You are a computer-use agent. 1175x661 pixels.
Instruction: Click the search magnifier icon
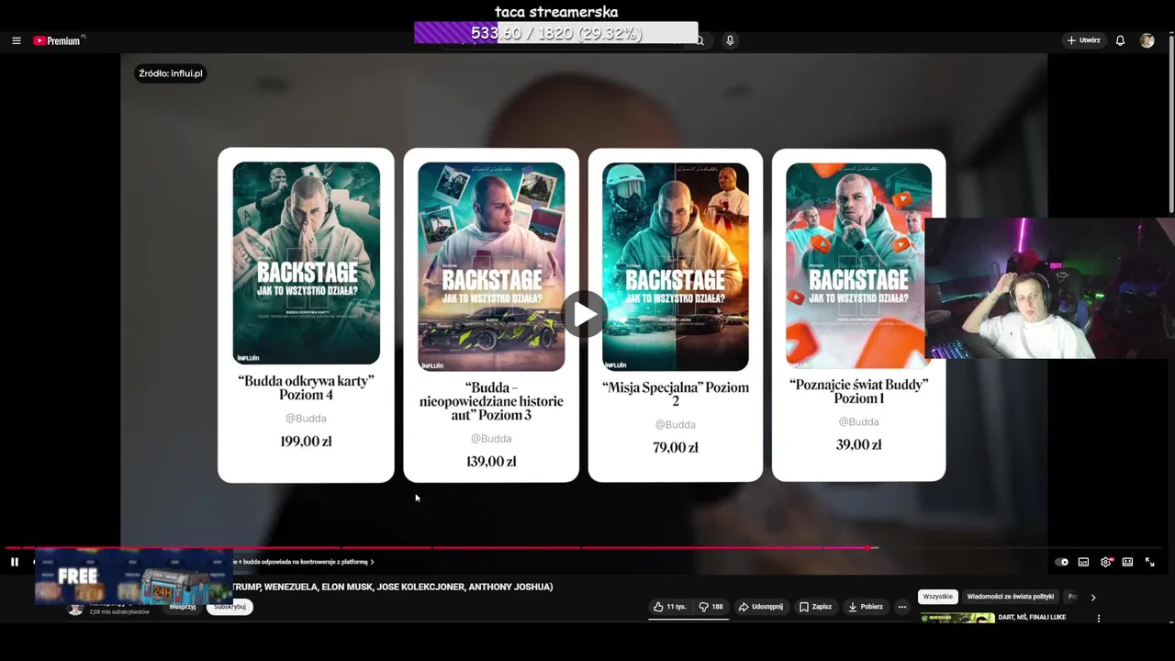click(x=699, y=40)
